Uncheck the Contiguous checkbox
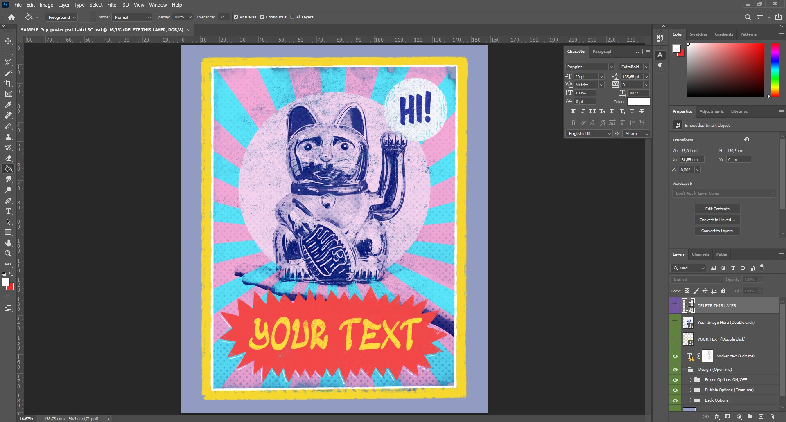 262,17
